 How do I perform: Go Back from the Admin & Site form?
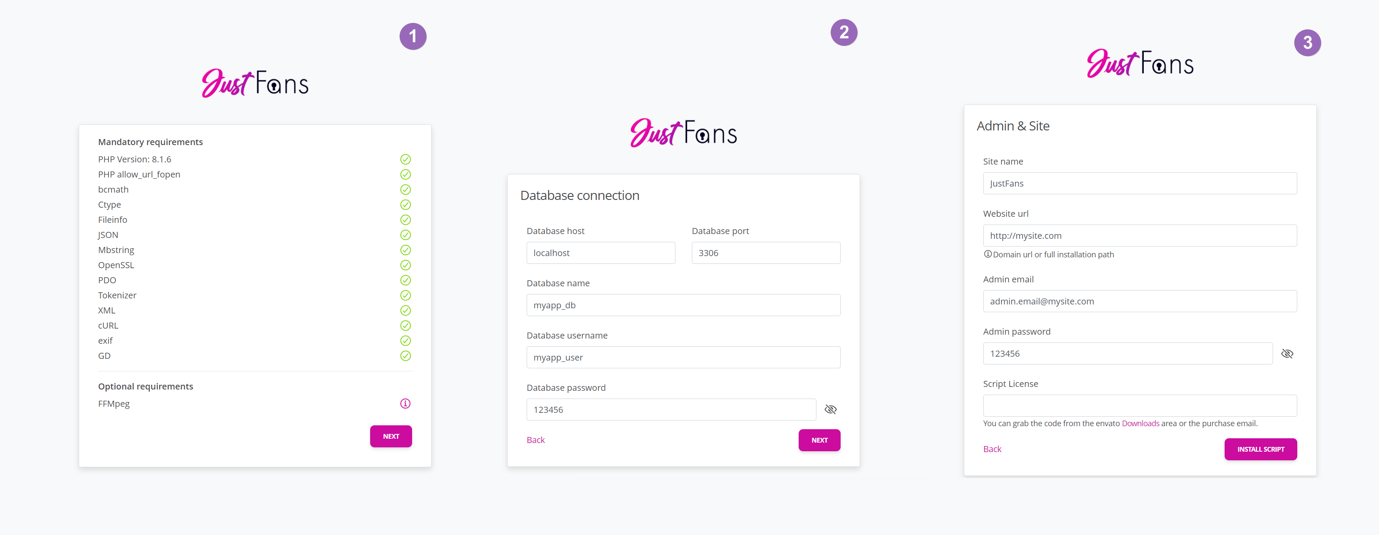tap(992, 449)
